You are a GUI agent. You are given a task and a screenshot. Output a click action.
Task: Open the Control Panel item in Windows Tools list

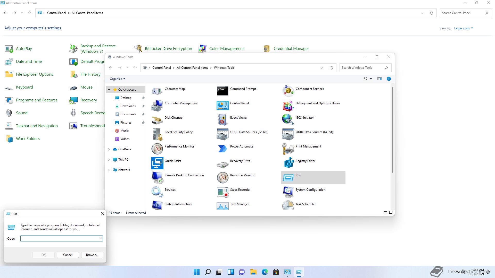coord(239,105)
